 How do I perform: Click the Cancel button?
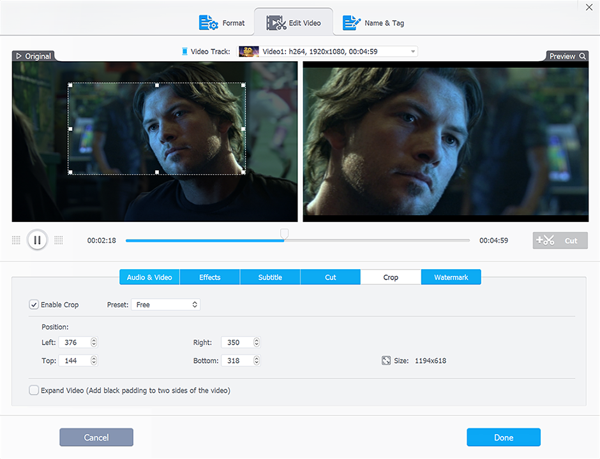click(96, 437)
